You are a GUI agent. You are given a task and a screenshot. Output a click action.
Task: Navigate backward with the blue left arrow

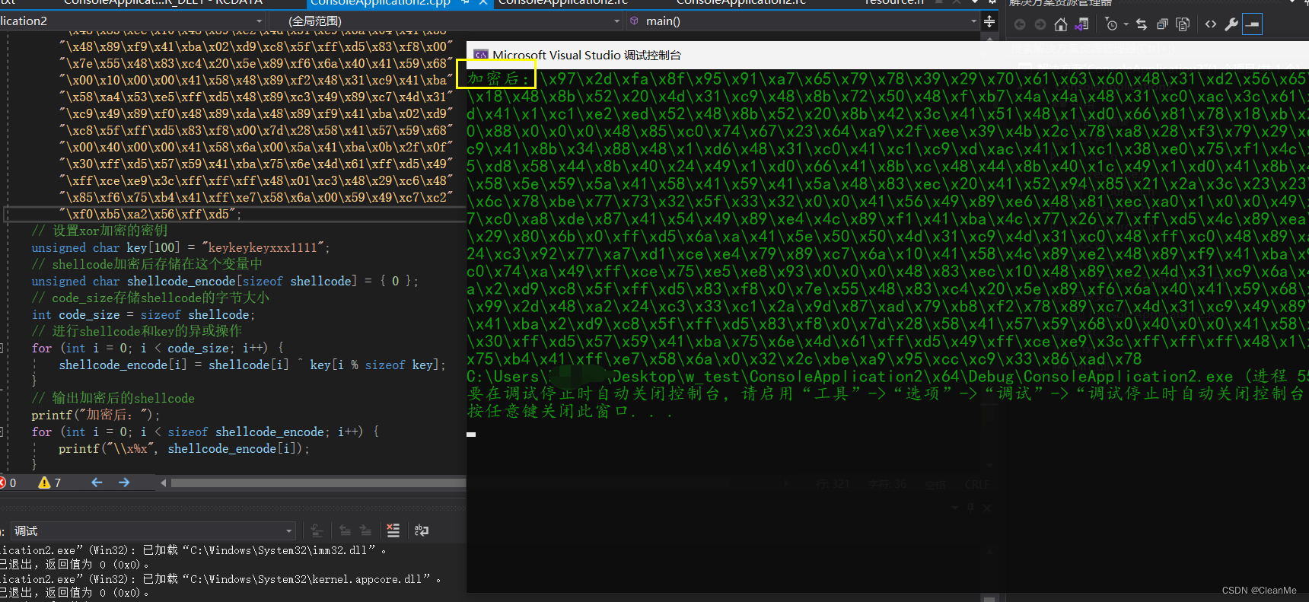[97, 483]
